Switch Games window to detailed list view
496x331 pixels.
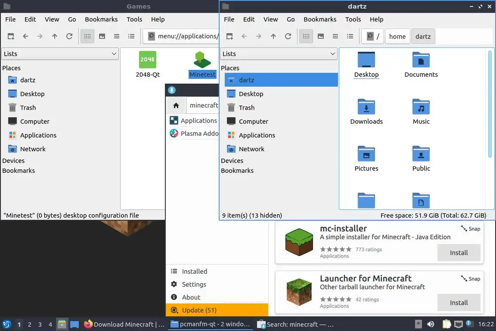pos(131,36)
